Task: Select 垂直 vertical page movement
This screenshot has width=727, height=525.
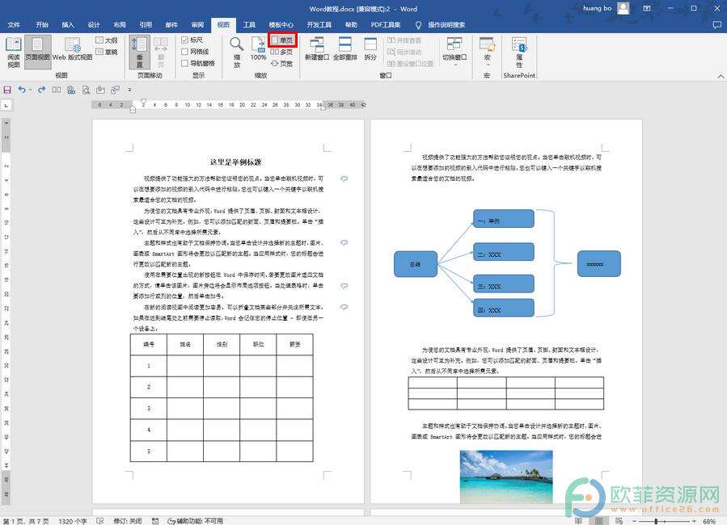Action: coord(139,52)
